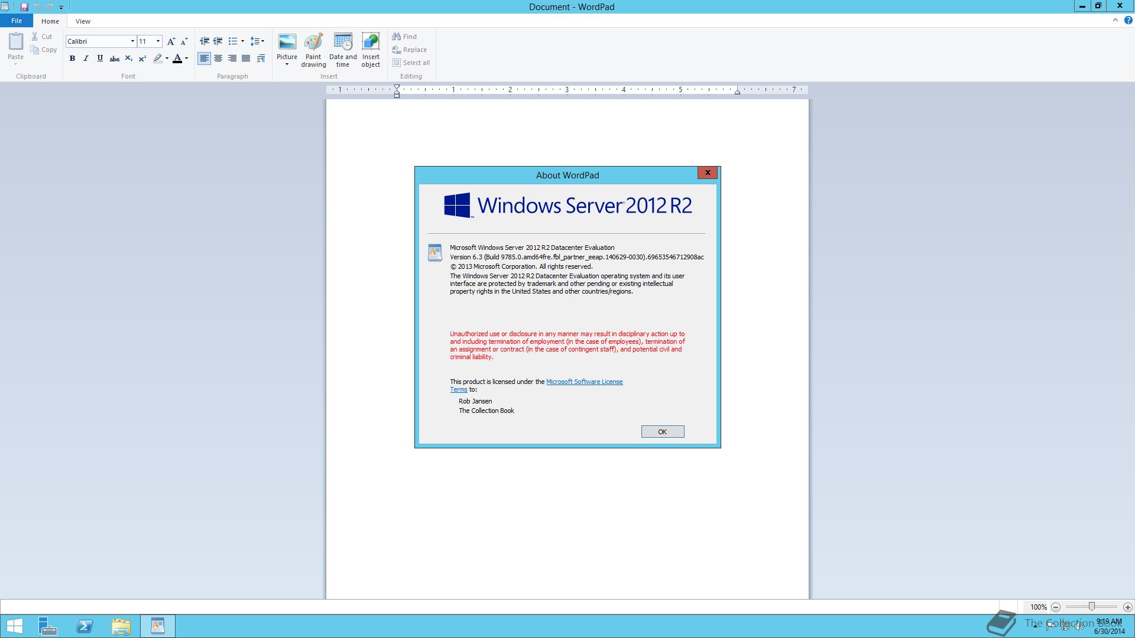Click Select all

tap(411, 63)
